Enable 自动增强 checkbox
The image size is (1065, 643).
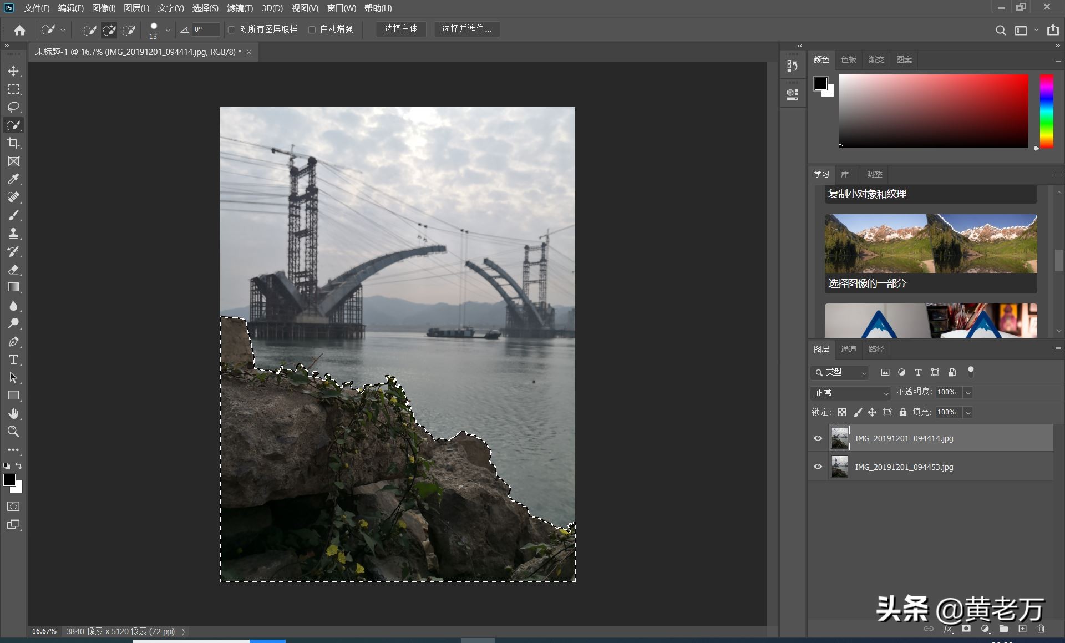point(312,29)
